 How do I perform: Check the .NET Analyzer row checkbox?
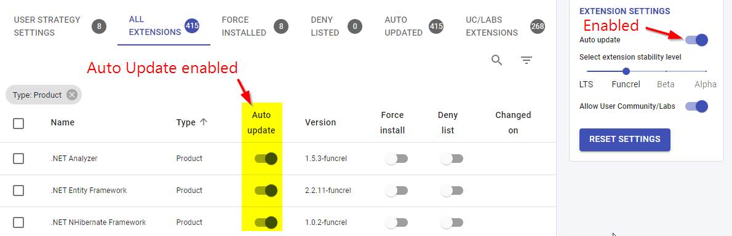pos(18,159)
